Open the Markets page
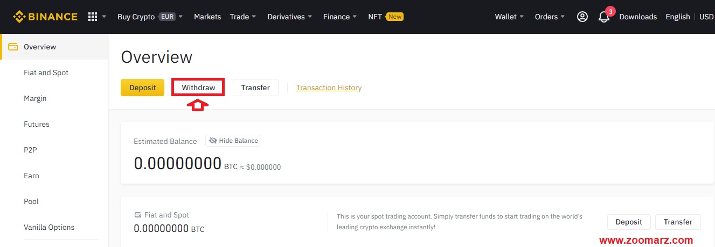 (207, 17)
